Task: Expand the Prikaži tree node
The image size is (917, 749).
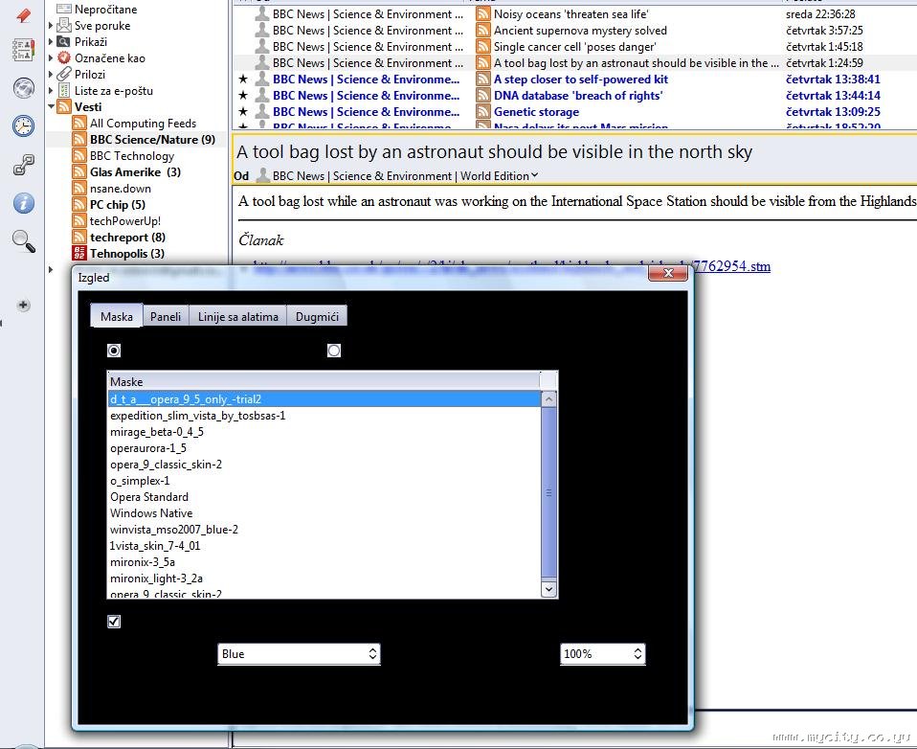Action: click(x=51, y=41)
